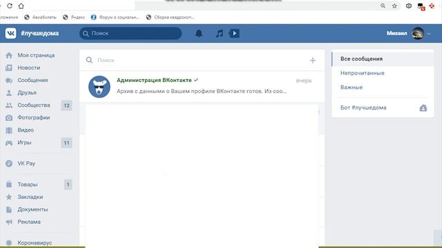Open the Авиабилеты bookmark
442x248 pixels.
click(40, 17)
